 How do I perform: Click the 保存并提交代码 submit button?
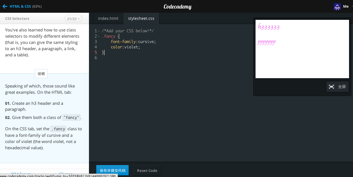coord(112,170)
